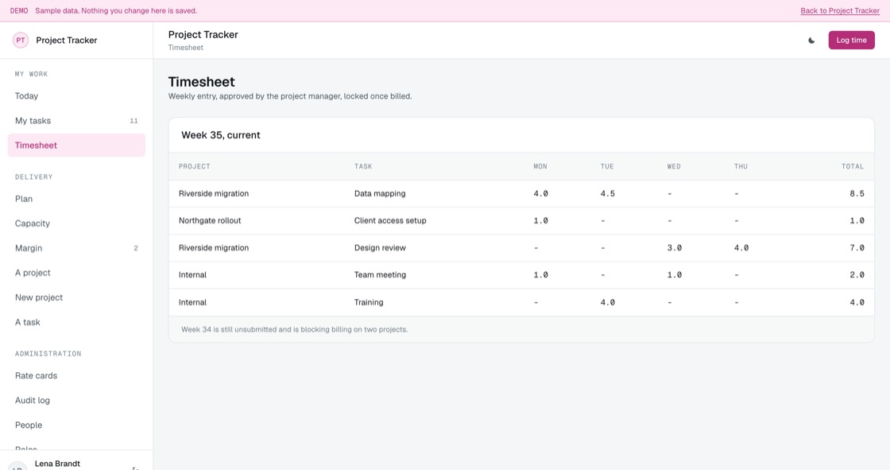Click Riverside migration in the Data mapping row
890x470 pixels.
point(214,194)
